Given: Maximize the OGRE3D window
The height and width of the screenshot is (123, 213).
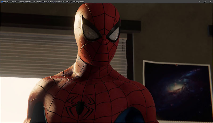Looking at the screenshot, I should tap(205, 2).
